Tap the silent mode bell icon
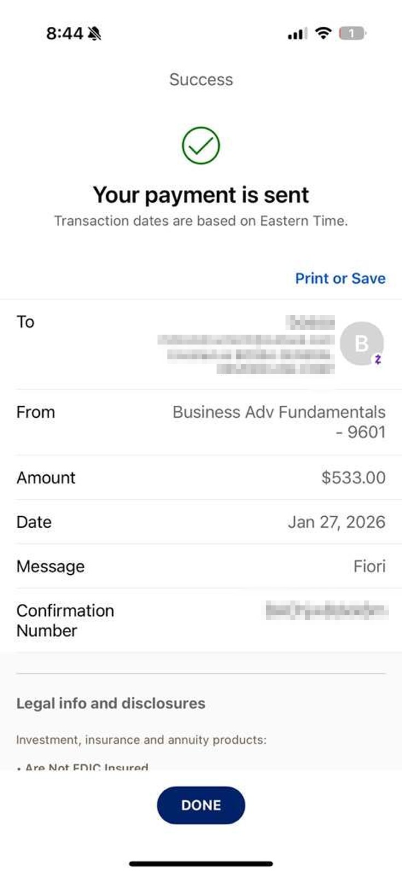 95,34
